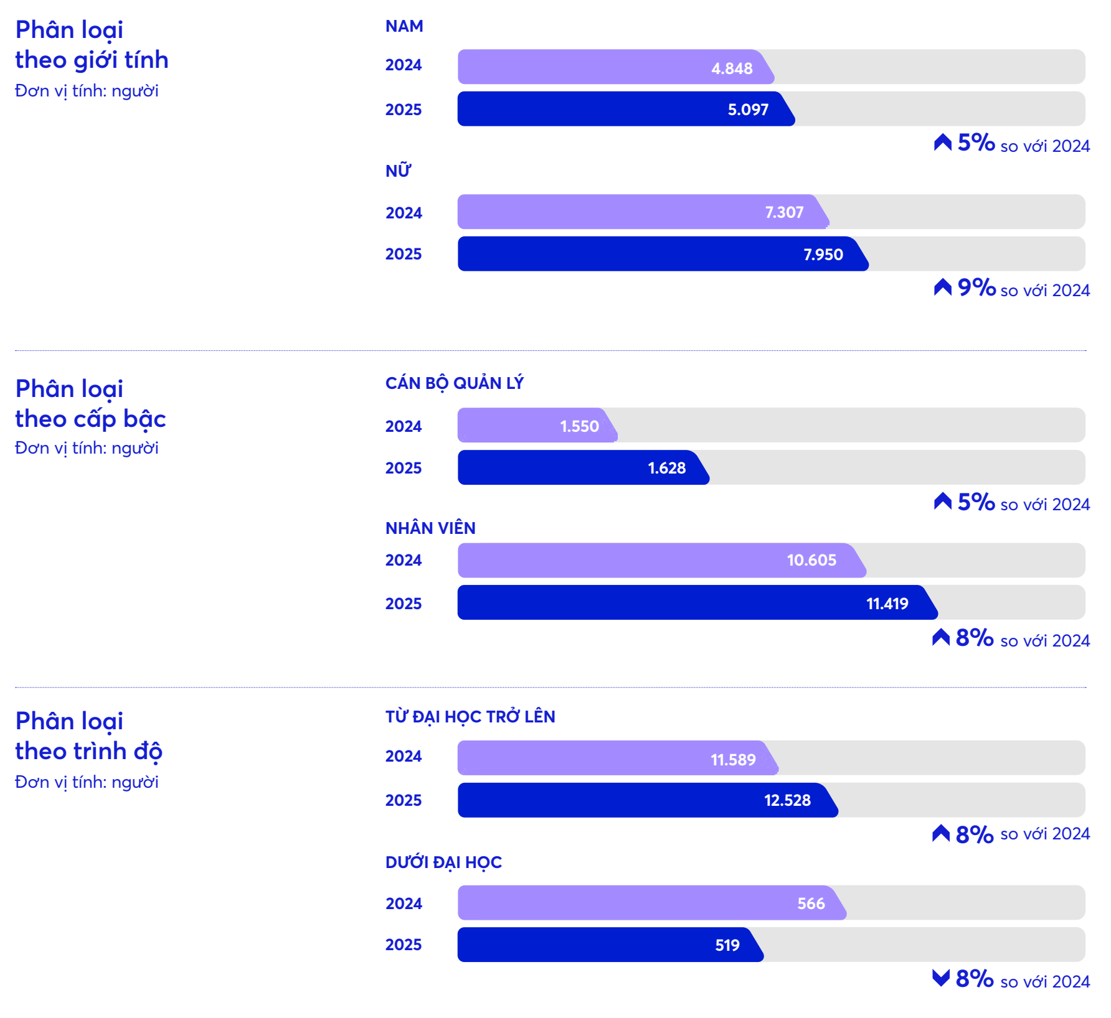Click the NHÂN VIÊN category label
This screenshot has height=1018, width=1111.
tap(430, 528)
